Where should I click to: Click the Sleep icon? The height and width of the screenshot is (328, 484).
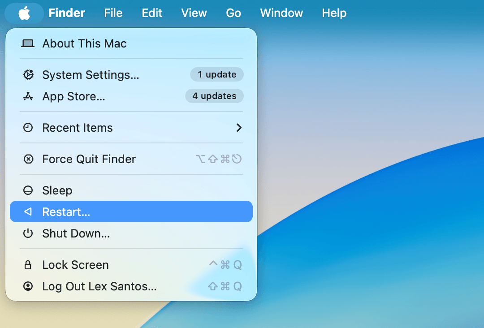click(28, 190)
